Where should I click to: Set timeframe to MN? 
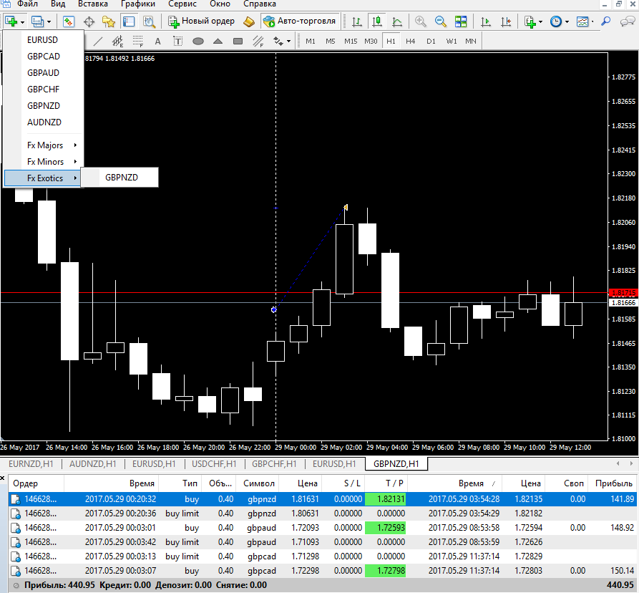471,42
